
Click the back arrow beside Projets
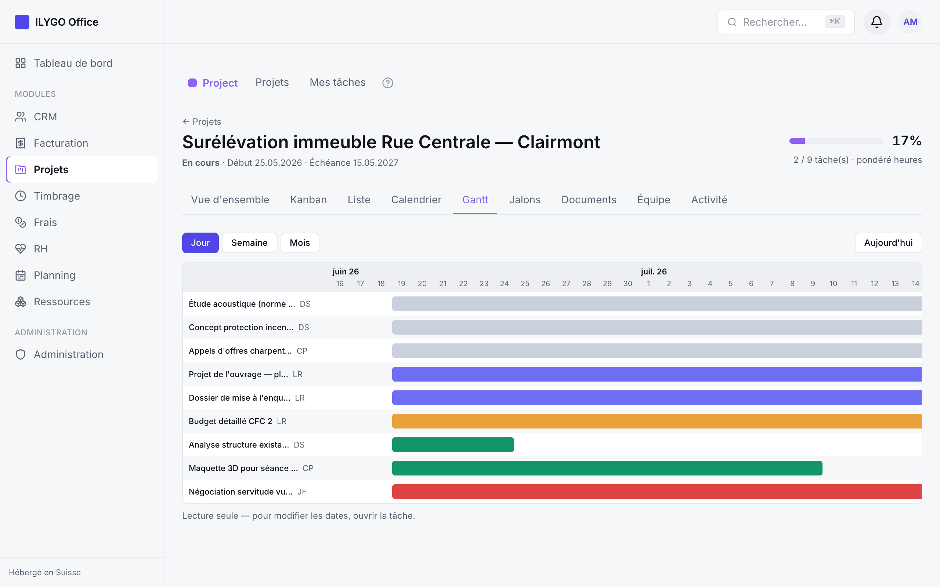click(186, 121)
